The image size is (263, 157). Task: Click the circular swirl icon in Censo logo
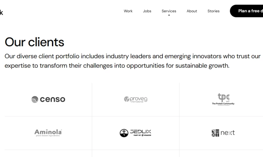[x=35, y=99]
